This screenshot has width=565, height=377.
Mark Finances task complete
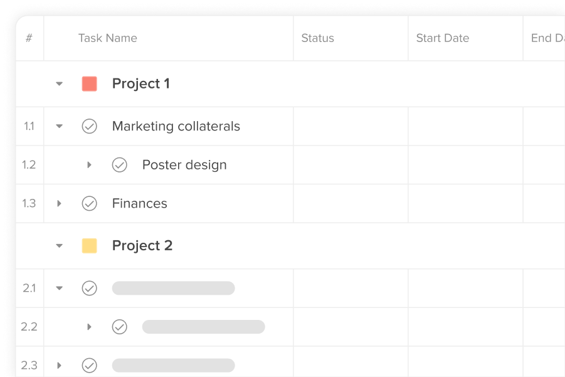90,203
